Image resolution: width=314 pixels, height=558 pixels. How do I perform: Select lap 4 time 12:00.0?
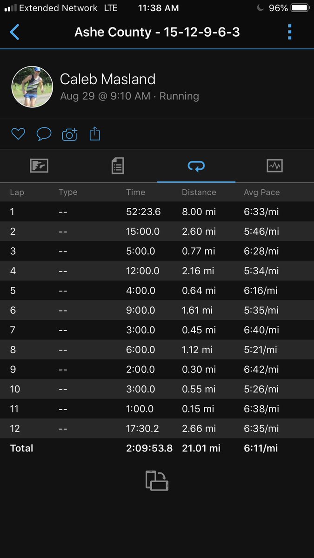click(x=143, y=271)
